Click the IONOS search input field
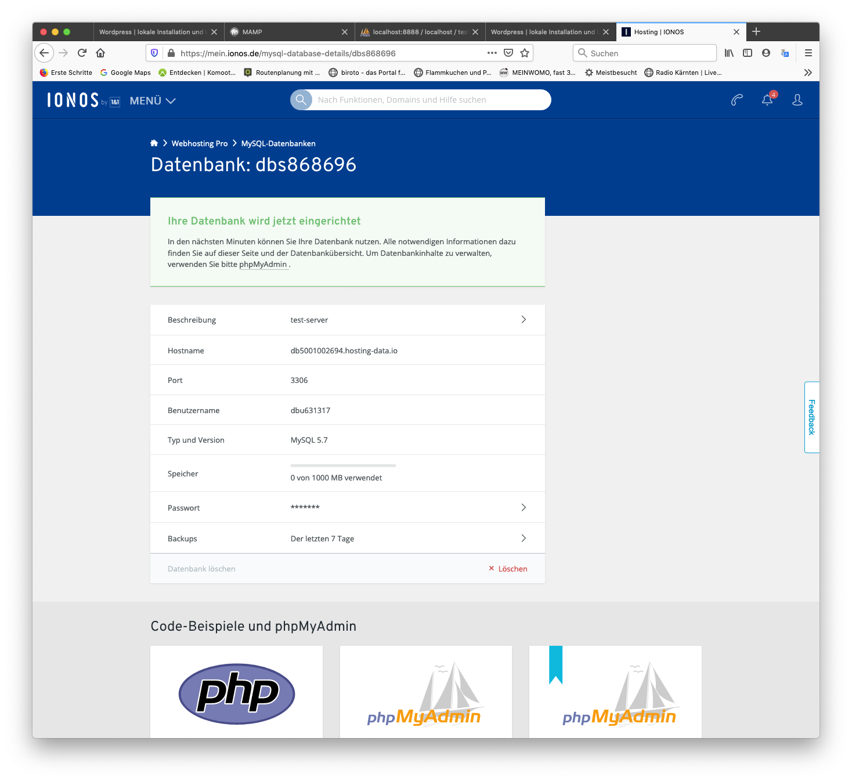Screen dimensions: 852x781 coord(429,100)
